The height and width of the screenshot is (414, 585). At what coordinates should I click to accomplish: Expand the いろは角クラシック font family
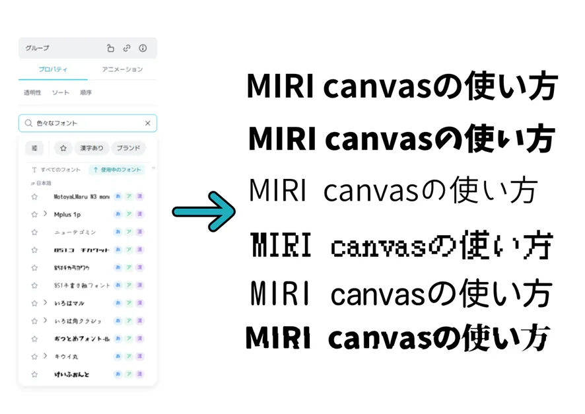[45, 320]
